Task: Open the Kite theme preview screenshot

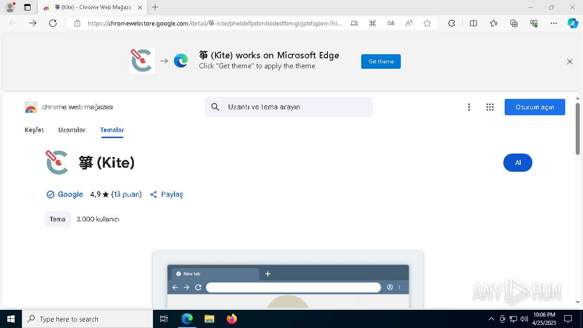Action: click(x=288, y=279)
